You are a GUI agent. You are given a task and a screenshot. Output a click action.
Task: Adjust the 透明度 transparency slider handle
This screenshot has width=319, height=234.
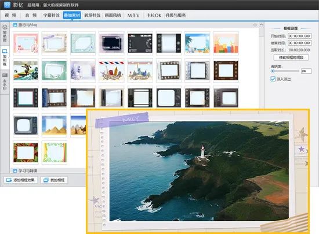tap(273, 71)
